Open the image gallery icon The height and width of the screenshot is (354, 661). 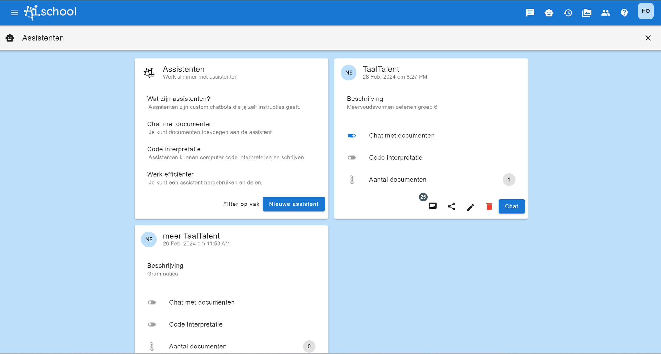pyautogui.click(x=587, y=13)
